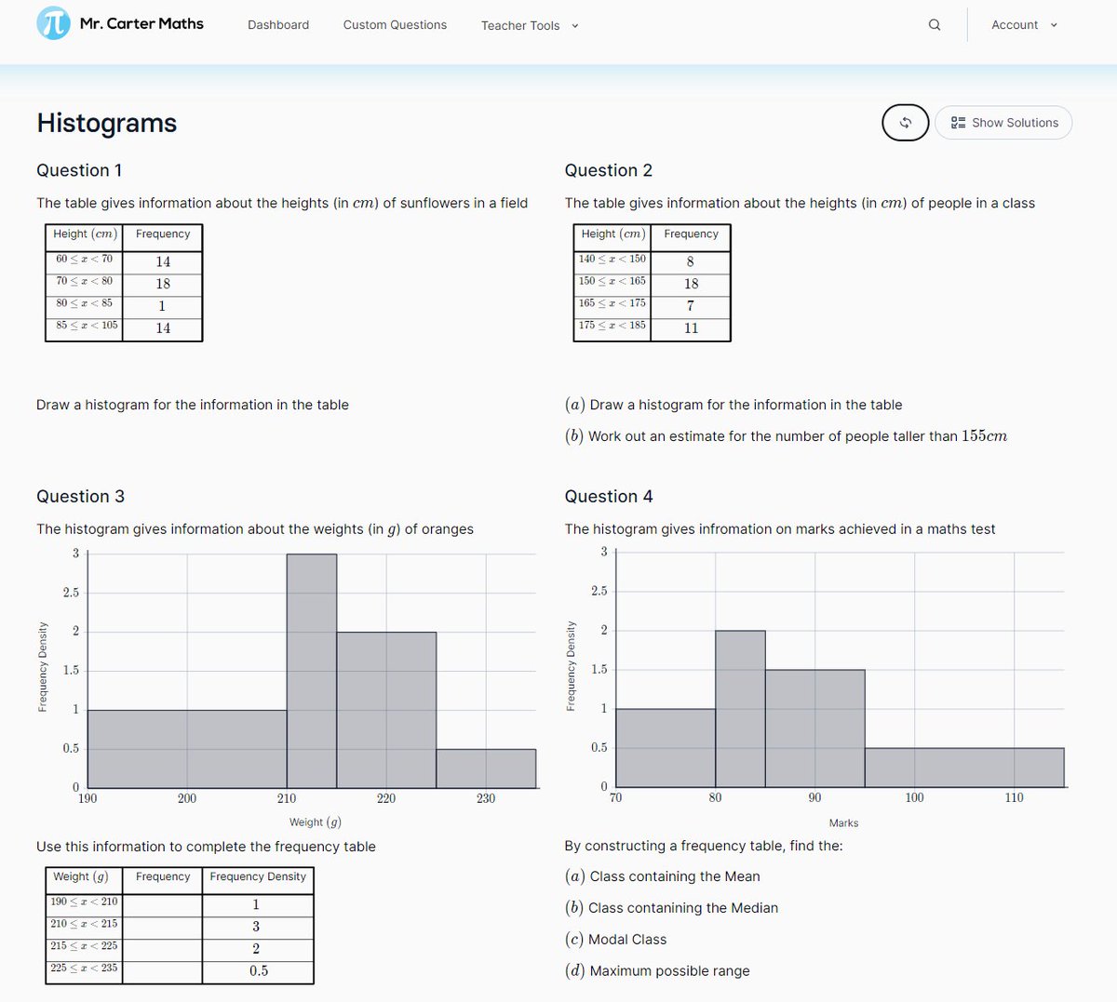Viewport: 1117px width, 1002px height.
Task: Click the Question 2 heading
Action: tap(609, 170)
